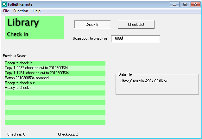Screen dimensions: 202x139
Task: Click the LibraryCirculation2024-02-06.txt data file name
Action: (x=144, y=81)
